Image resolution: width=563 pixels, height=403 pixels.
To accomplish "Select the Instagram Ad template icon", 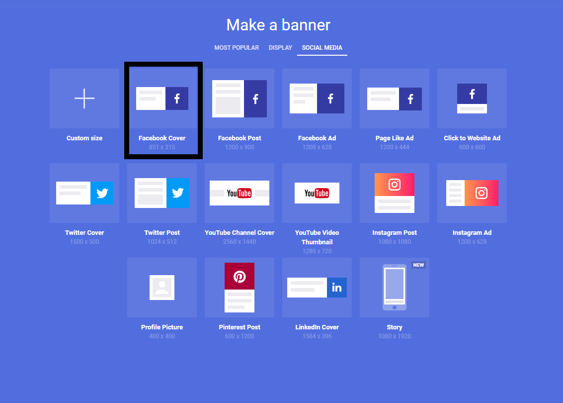I will tap(472, 193).
